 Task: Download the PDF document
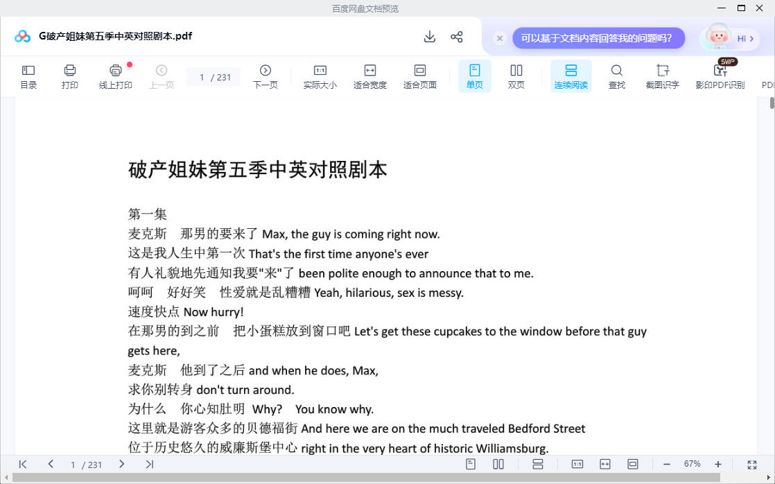[x=430, y=35]
